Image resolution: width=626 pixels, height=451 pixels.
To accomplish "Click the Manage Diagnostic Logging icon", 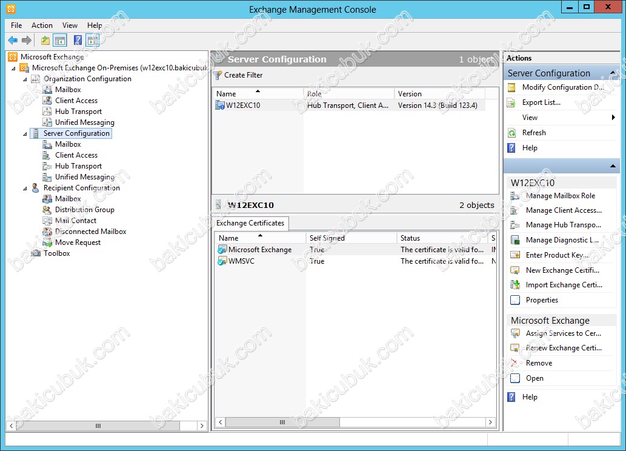I will pos(515,240).
